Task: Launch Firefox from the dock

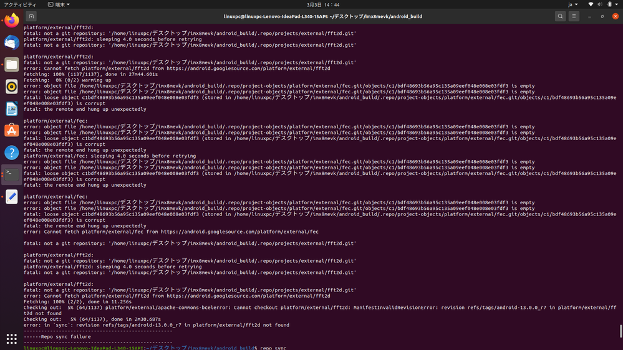Action: (x=11, y=21)
